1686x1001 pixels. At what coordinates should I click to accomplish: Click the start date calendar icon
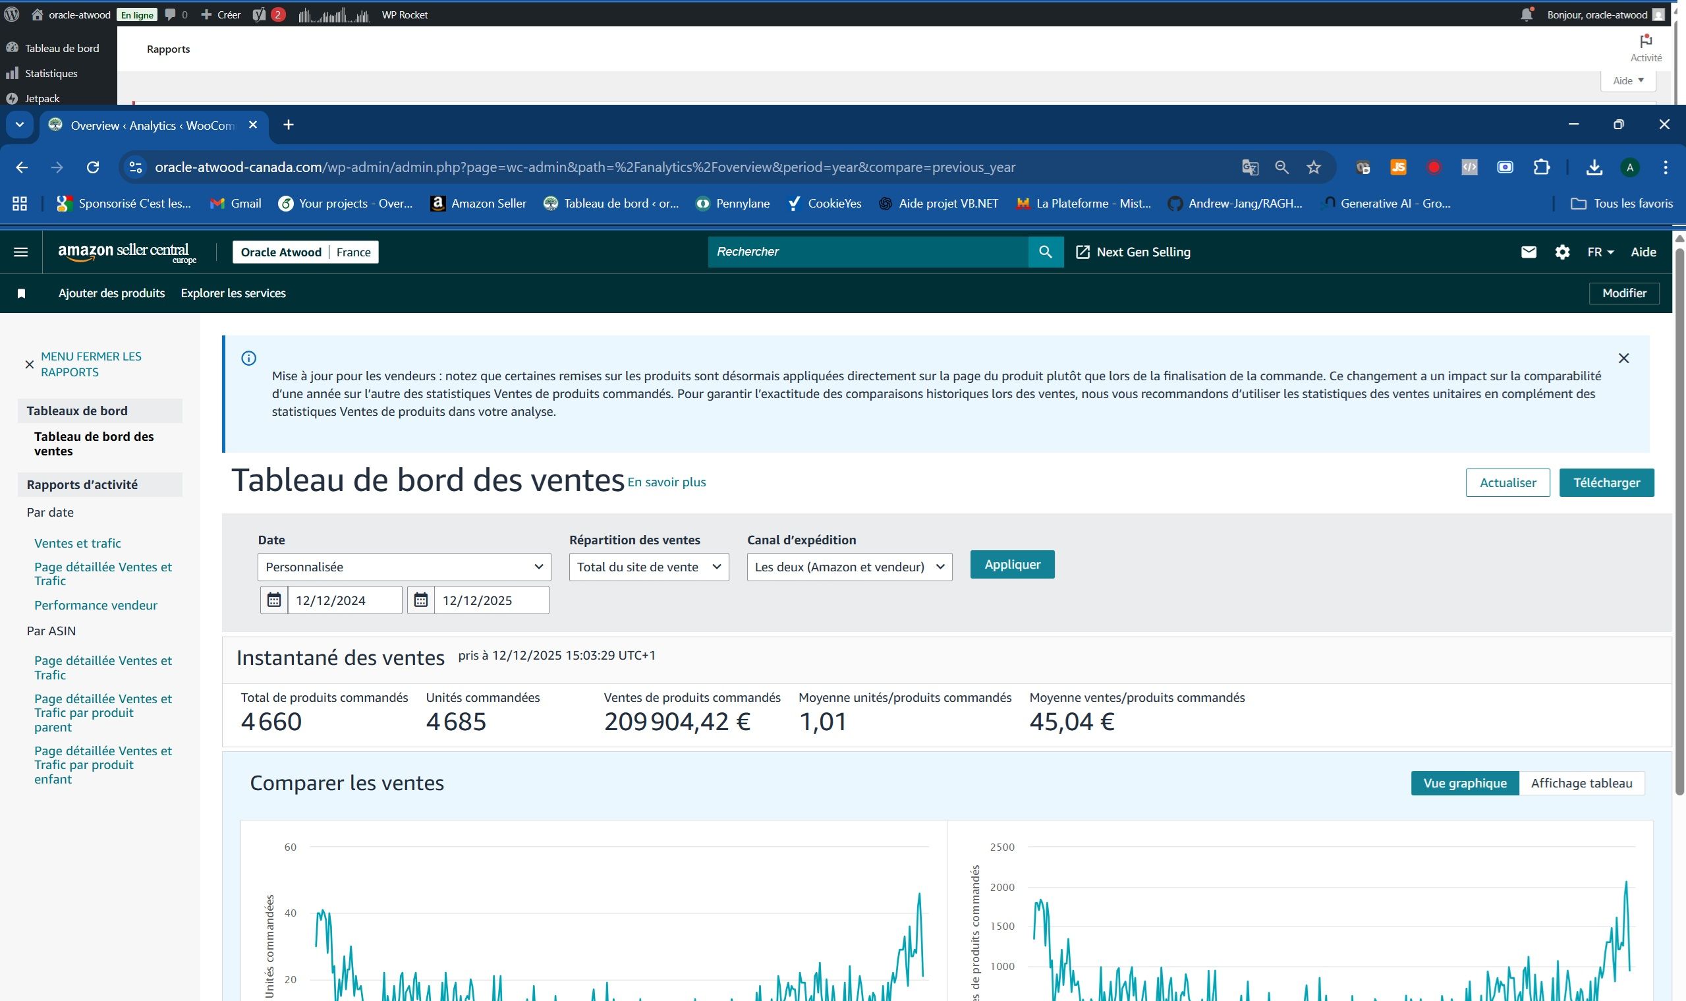274,600
